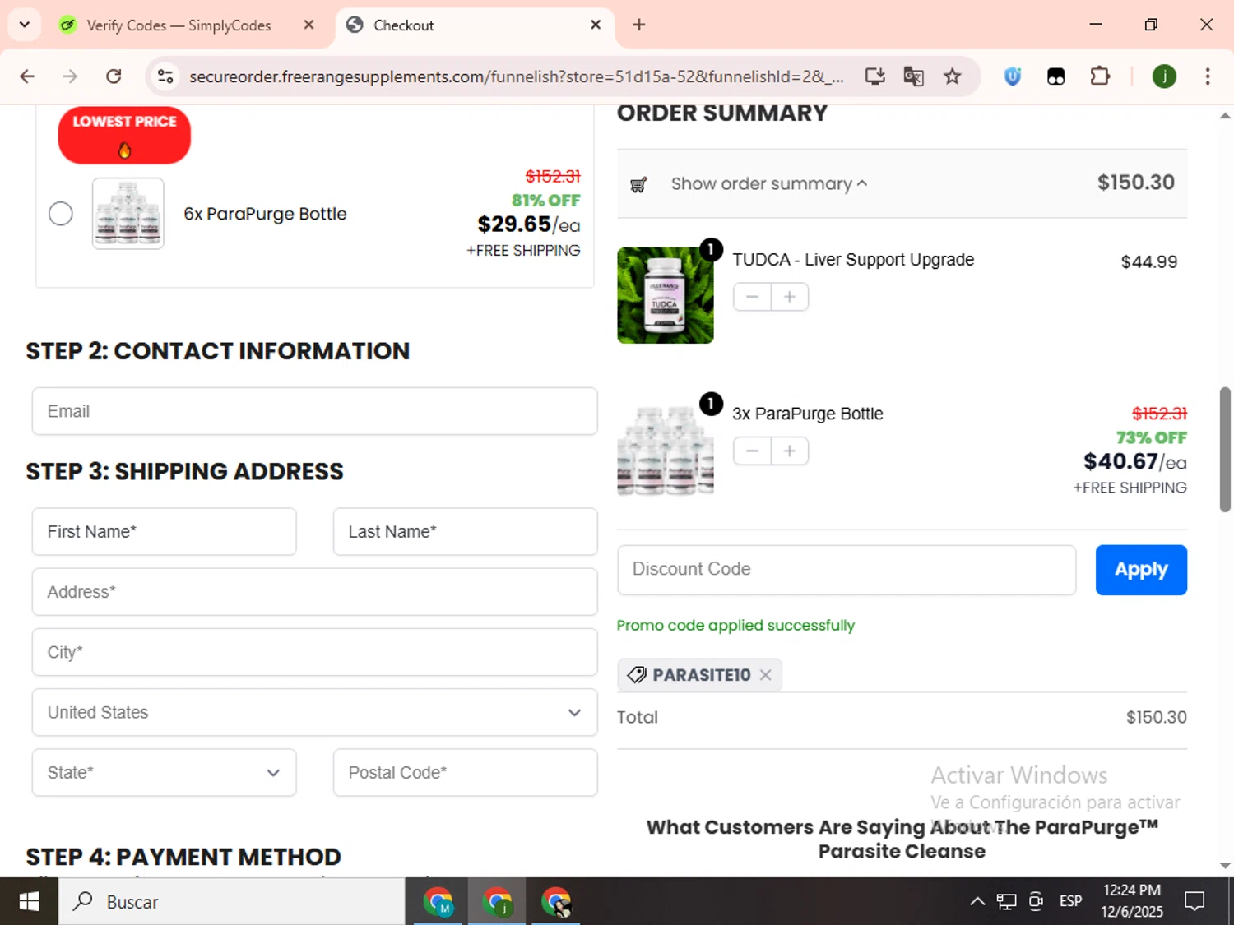1234x925 pixels.
Task: Click Last Name field
Action: coord(465,531)
